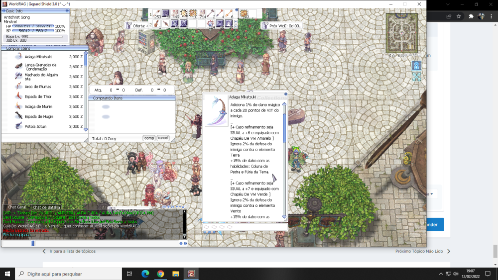
Task: Click the chat message input field
Action: [107, 243]
